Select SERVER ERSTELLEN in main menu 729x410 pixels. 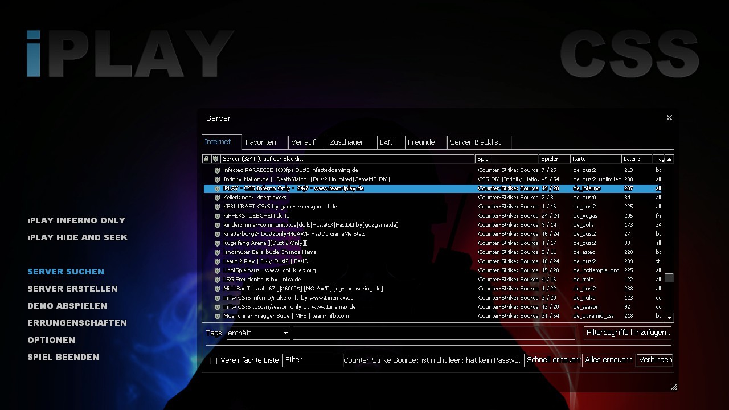coord(72,289)
